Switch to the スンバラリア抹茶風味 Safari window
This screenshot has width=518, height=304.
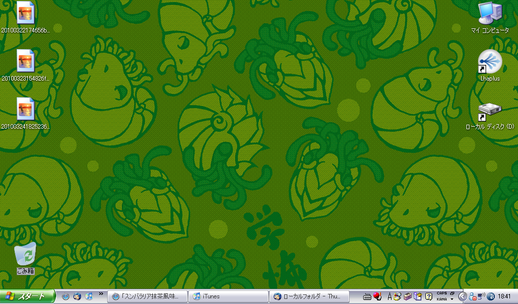pos(147,297)
